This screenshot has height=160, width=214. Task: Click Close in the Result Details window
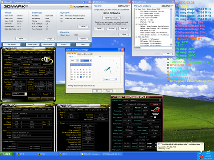coord(168,53)
